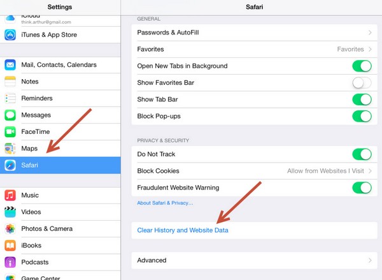Tap the iTunes & App Store icon
Viewport: 382px width, 280px height.
10,35
